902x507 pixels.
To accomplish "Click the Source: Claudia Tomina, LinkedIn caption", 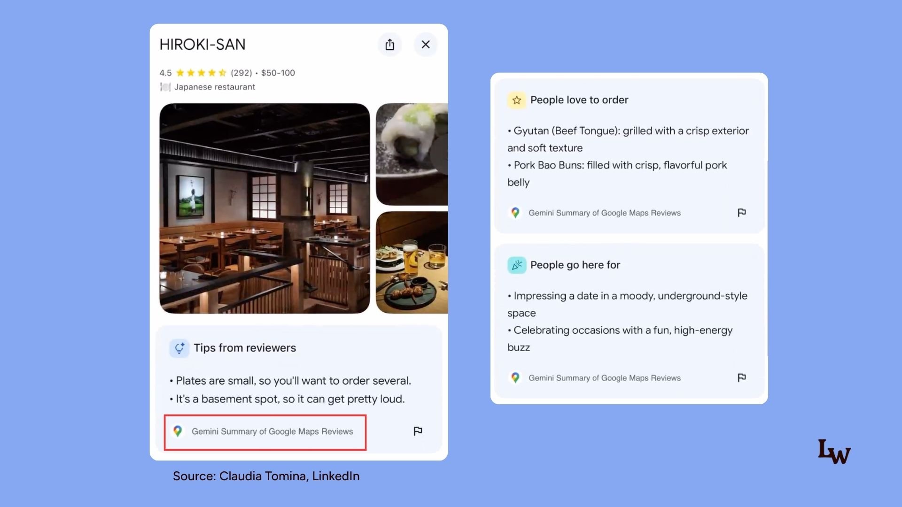I will click(266, 476).
